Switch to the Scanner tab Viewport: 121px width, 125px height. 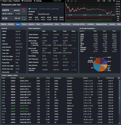[112, 24]
